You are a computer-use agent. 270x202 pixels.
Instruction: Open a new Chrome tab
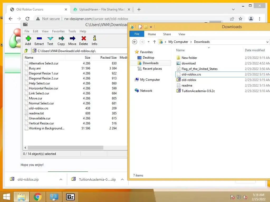139,9
